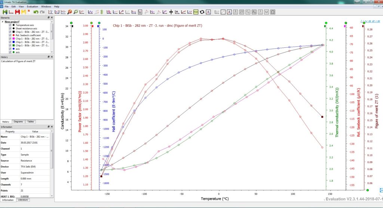Toggle checkbox of magenta square Chip 1 entry
The height and width of the screenshot is (208, 383).
point(10,39)
